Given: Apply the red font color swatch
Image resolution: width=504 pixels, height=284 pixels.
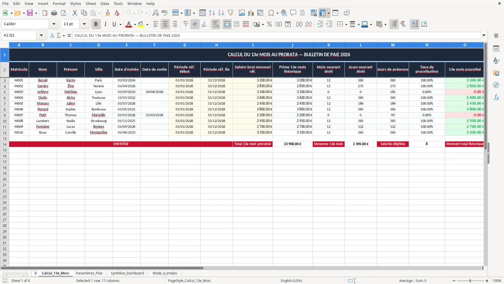Looking at the screenshot, I should click(x=129, y=24).
